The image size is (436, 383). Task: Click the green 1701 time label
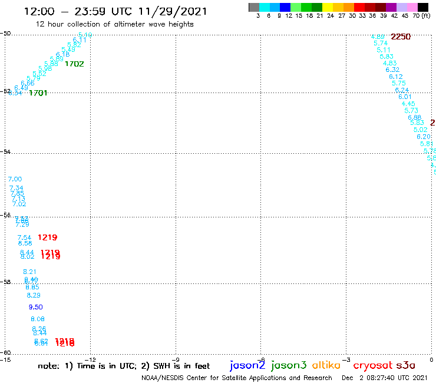[x=38, y=93]
